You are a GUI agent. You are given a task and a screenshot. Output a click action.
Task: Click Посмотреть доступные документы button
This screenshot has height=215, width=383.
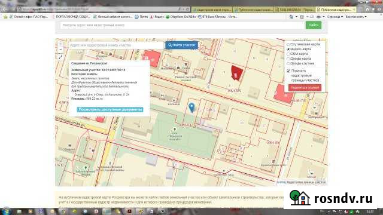[x=110, y=109]
